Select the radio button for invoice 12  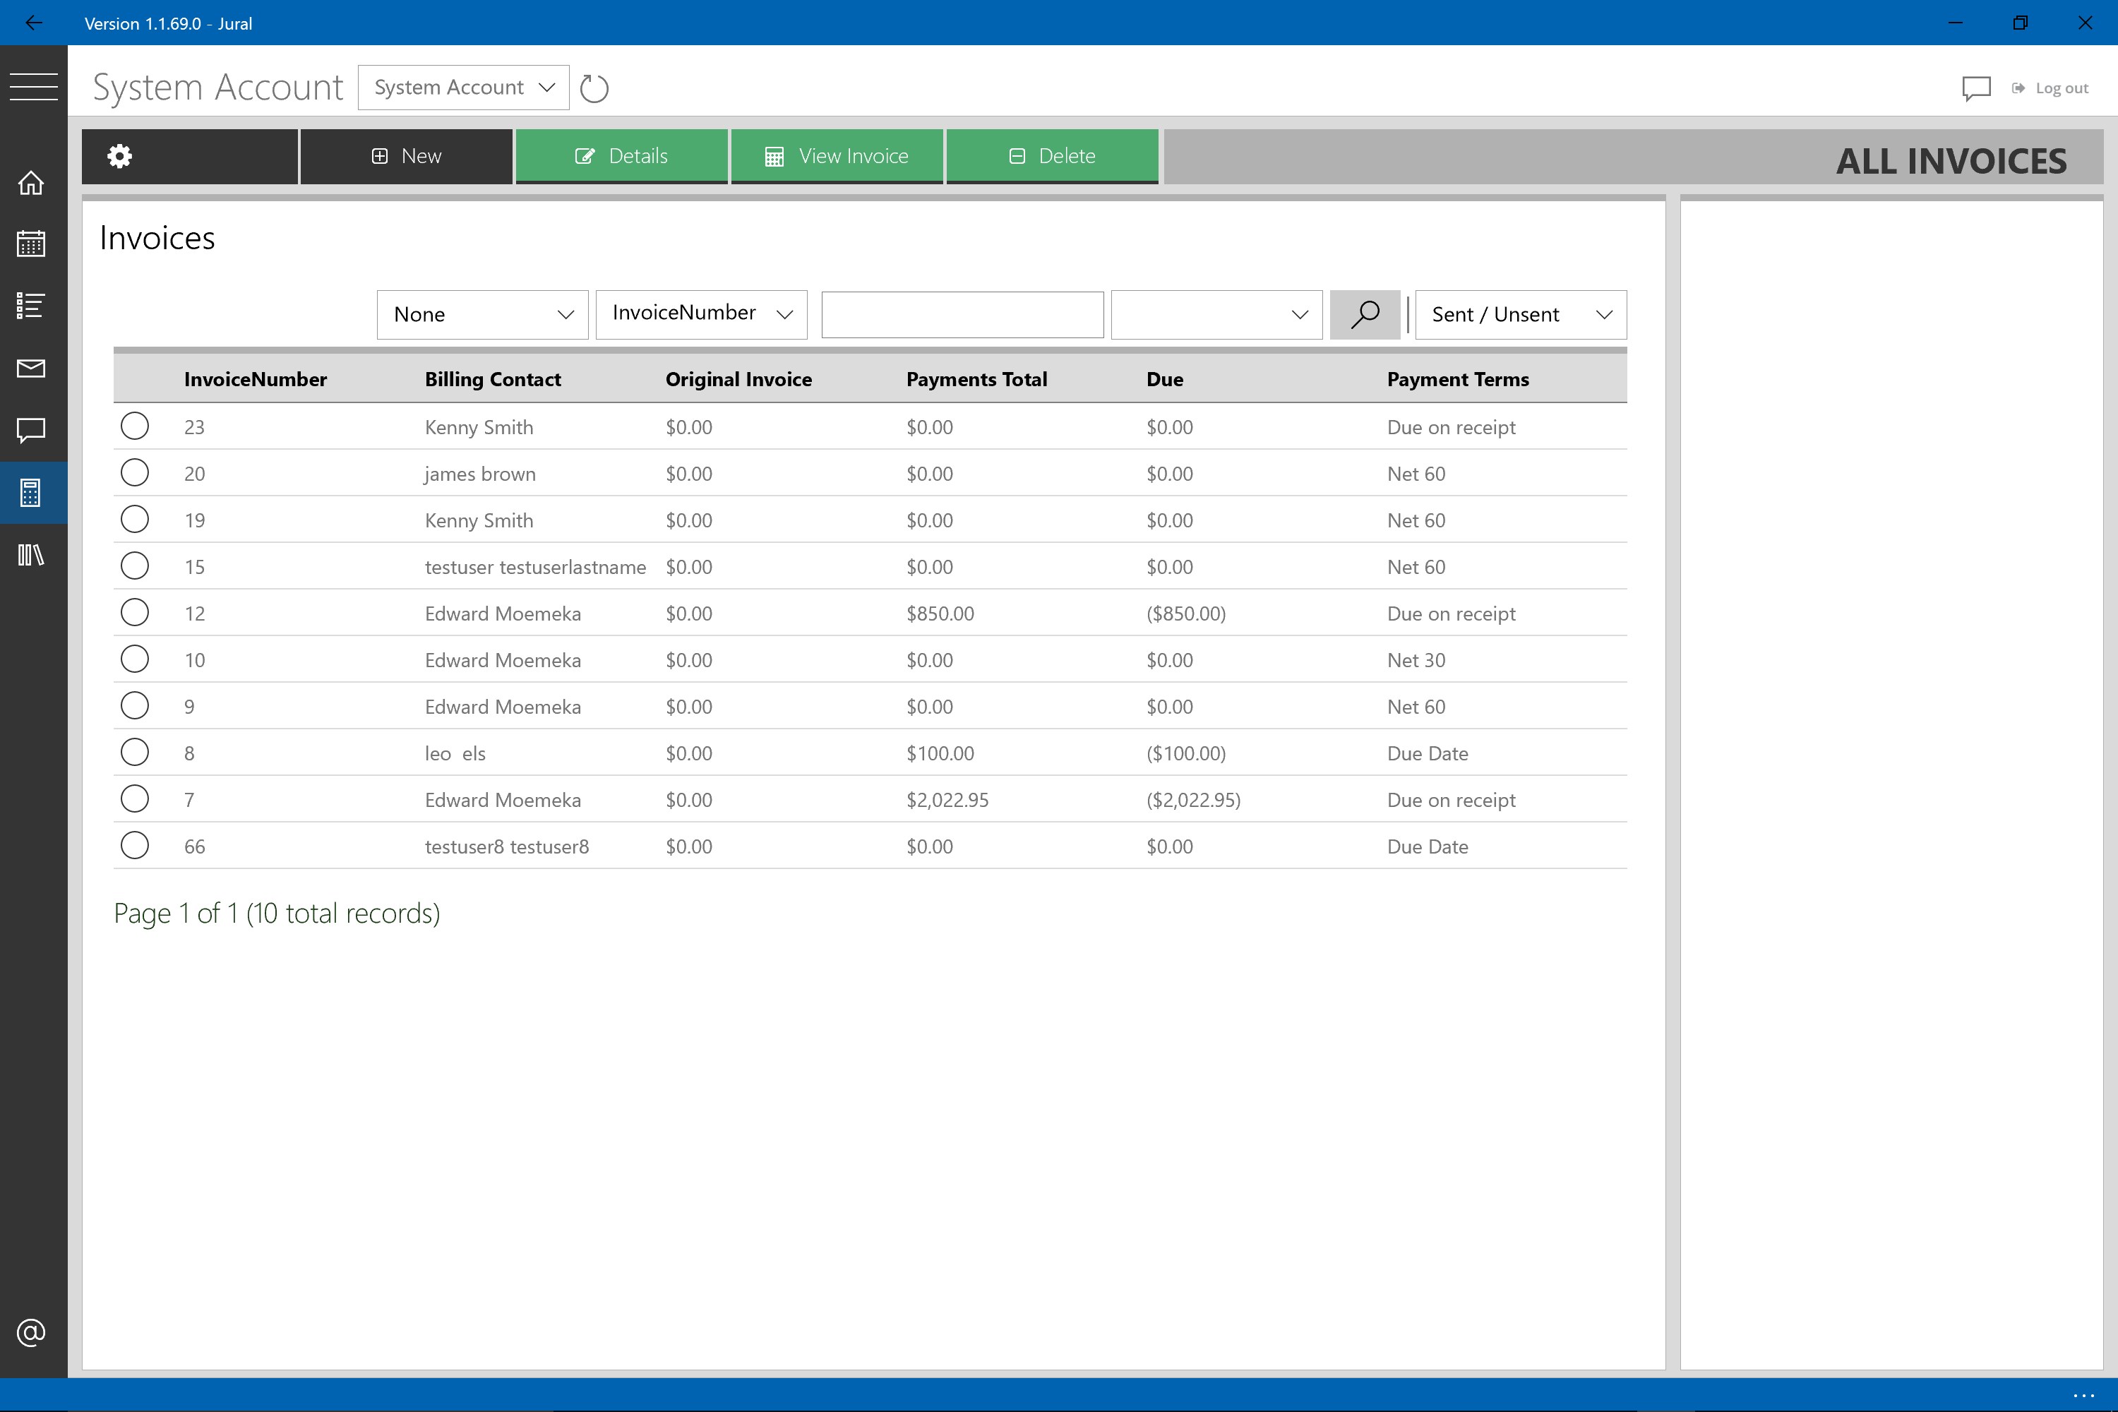click(135, 612)
